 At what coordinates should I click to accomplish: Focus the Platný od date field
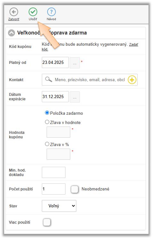click(55, 63)
